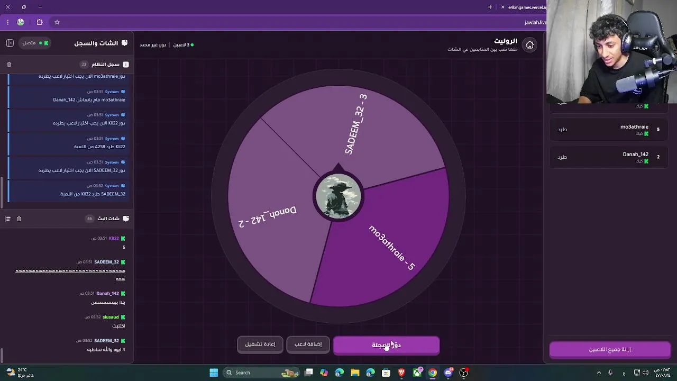Click slusaud chat message sender name
The height and width of the screenshot is (381, 677).
coord(111,317)
